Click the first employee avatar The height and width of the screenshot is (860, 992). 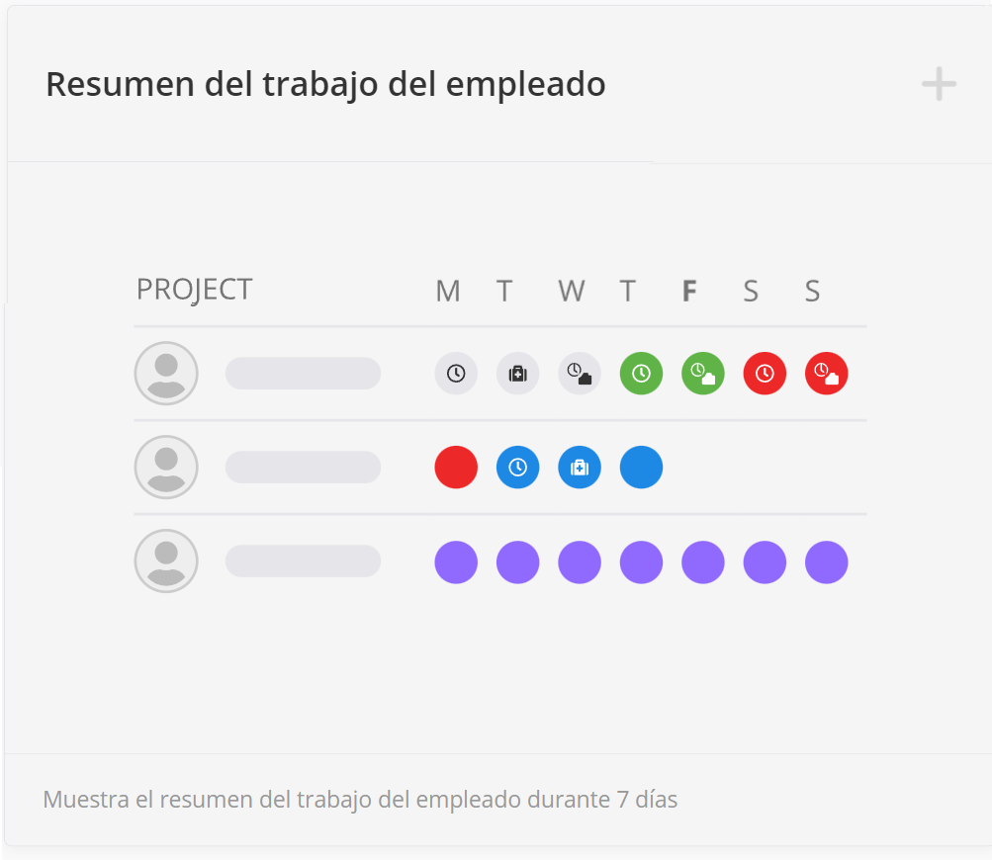(x=166, y=374)
